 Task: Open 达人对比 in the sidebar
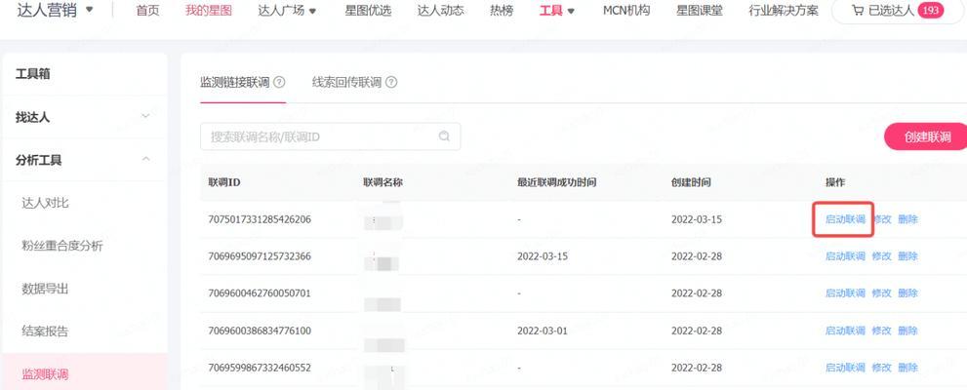[45, 203]
